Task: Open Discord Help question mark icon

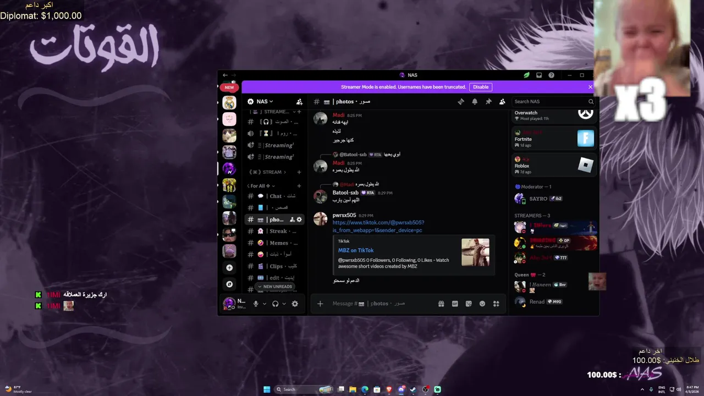Action: pos(551,75)
